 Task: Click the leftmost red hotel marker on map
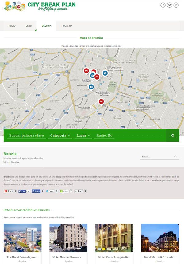pos(86,71)
